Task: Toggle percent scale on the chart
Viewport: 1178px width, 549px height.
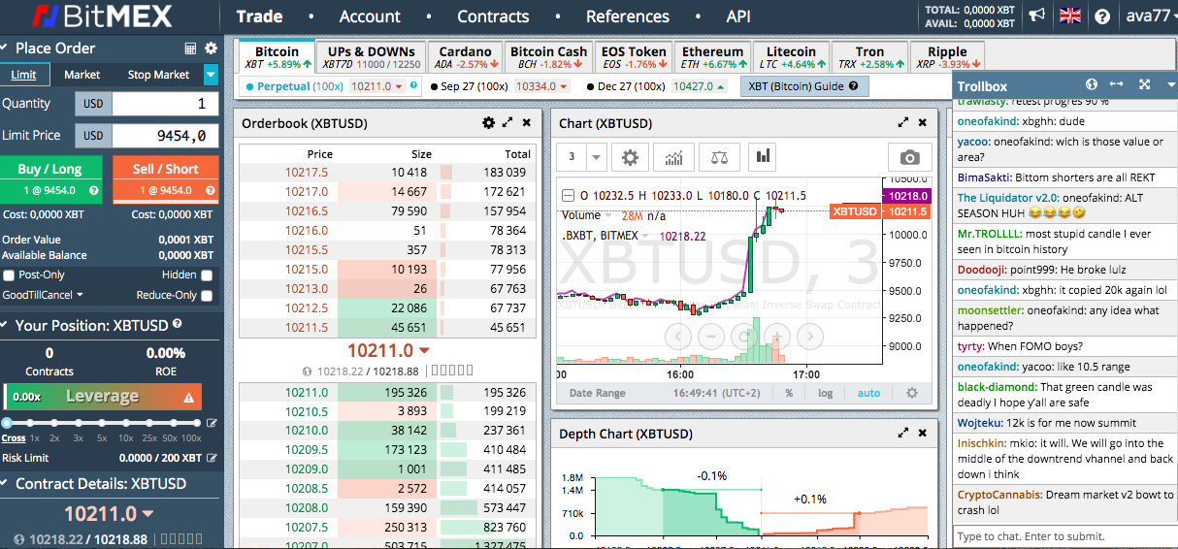Action: coord(789,393)
